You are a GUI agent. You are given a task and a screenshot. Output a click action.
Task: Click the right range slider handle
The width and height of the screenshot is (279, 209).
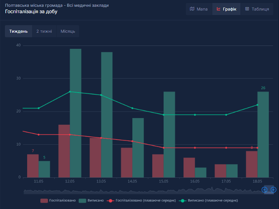pyautogui.click(x=273, y=190)
